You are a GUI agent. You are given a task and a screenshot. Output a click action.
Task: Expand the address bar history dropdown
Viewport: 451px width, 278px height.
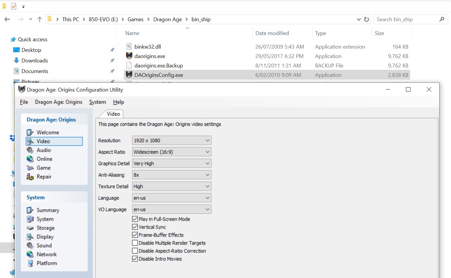359,19
